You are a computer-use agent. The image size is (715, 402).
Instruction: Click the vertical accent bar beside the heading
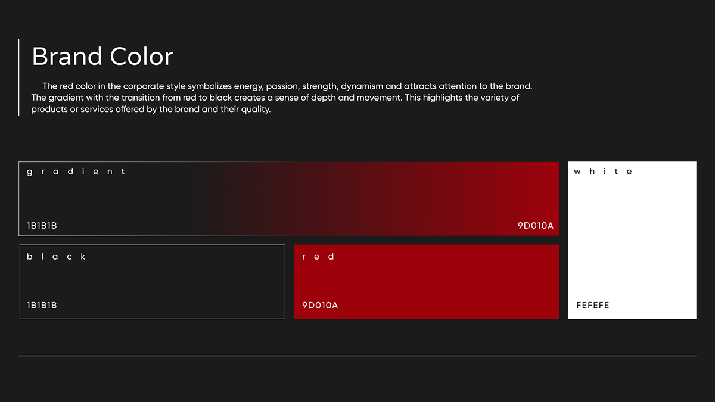click(19, 77)
